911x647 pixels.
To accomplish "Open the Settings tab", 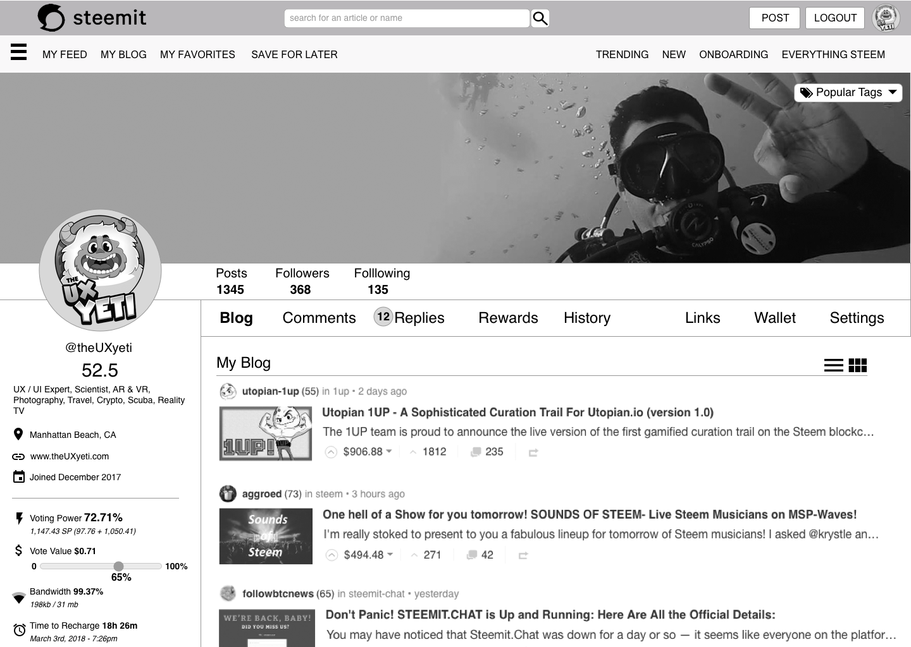I will pos(857,318).
